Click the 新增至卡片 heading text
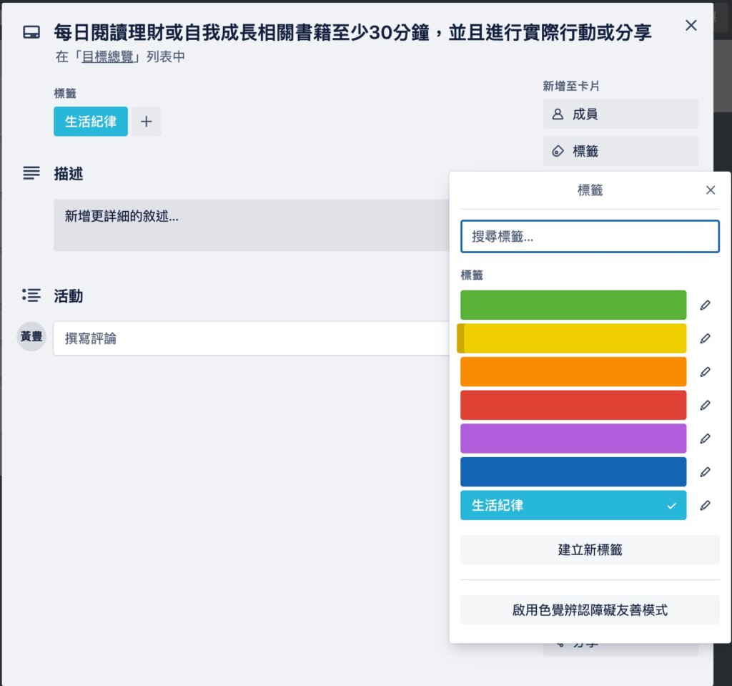 [571, 86]
